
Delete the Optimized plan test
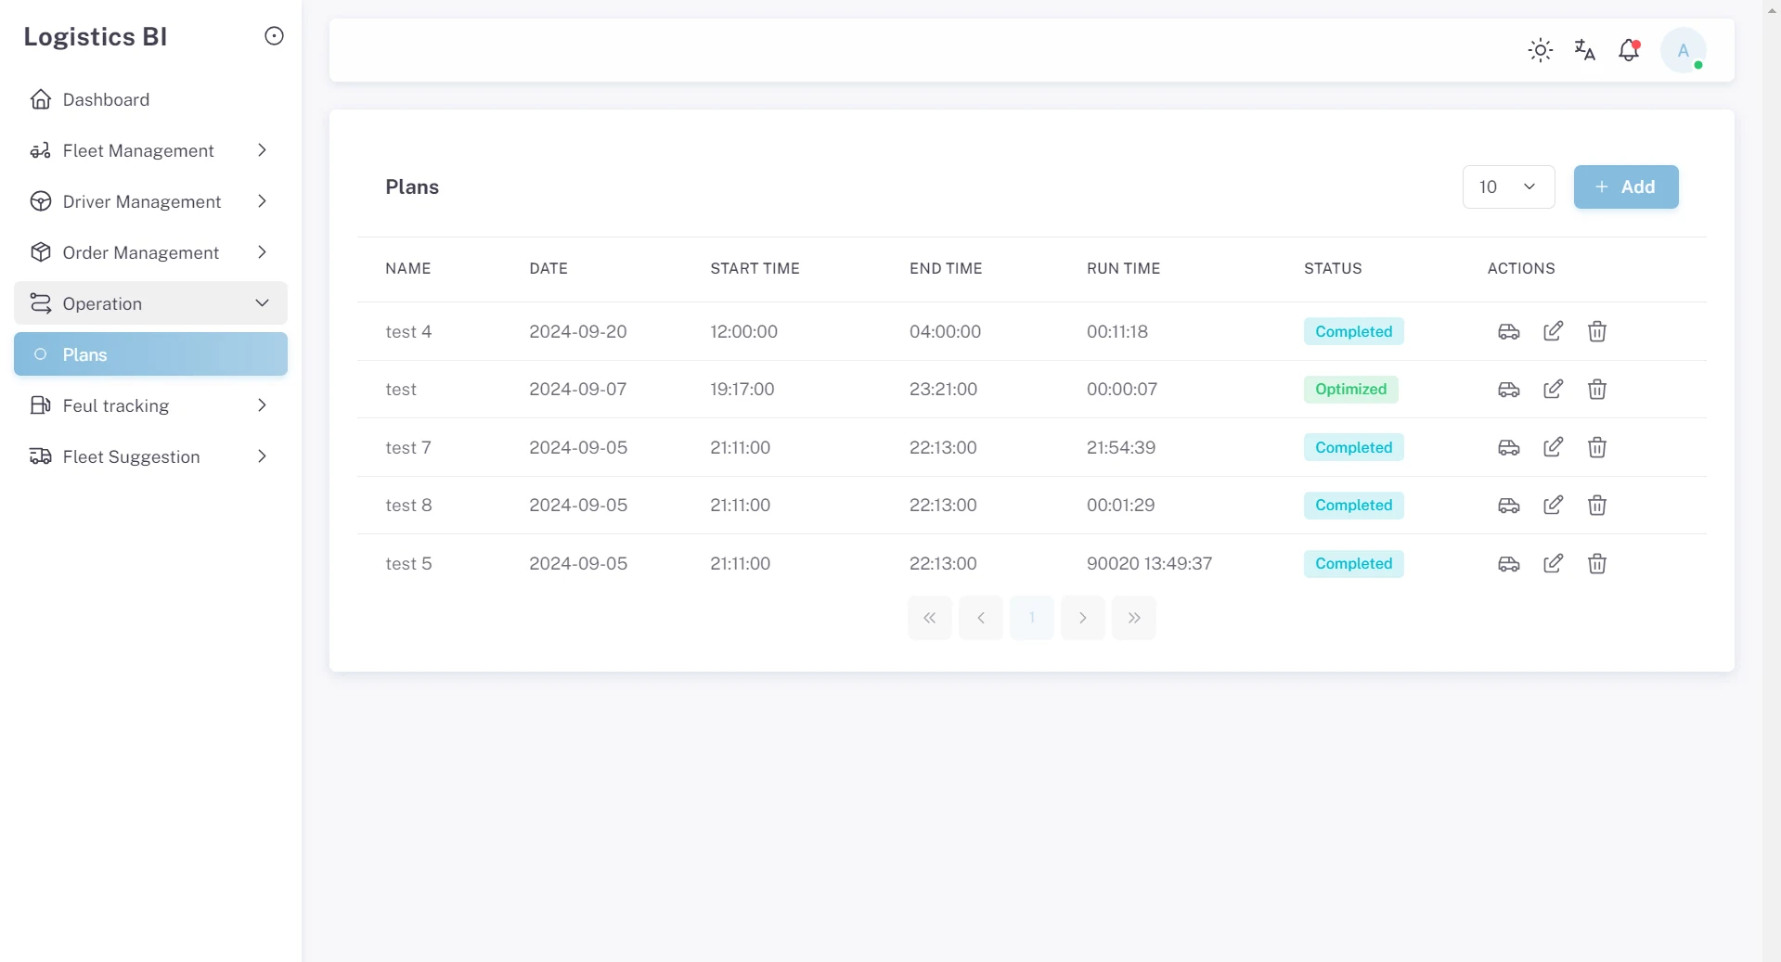pyautogui.click(x=1597, y=390)
